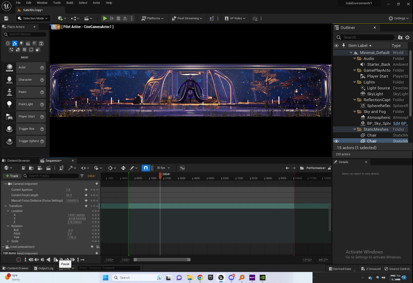Save the current level with disk icon
This screenshot has width=413, height=283.
6,18
